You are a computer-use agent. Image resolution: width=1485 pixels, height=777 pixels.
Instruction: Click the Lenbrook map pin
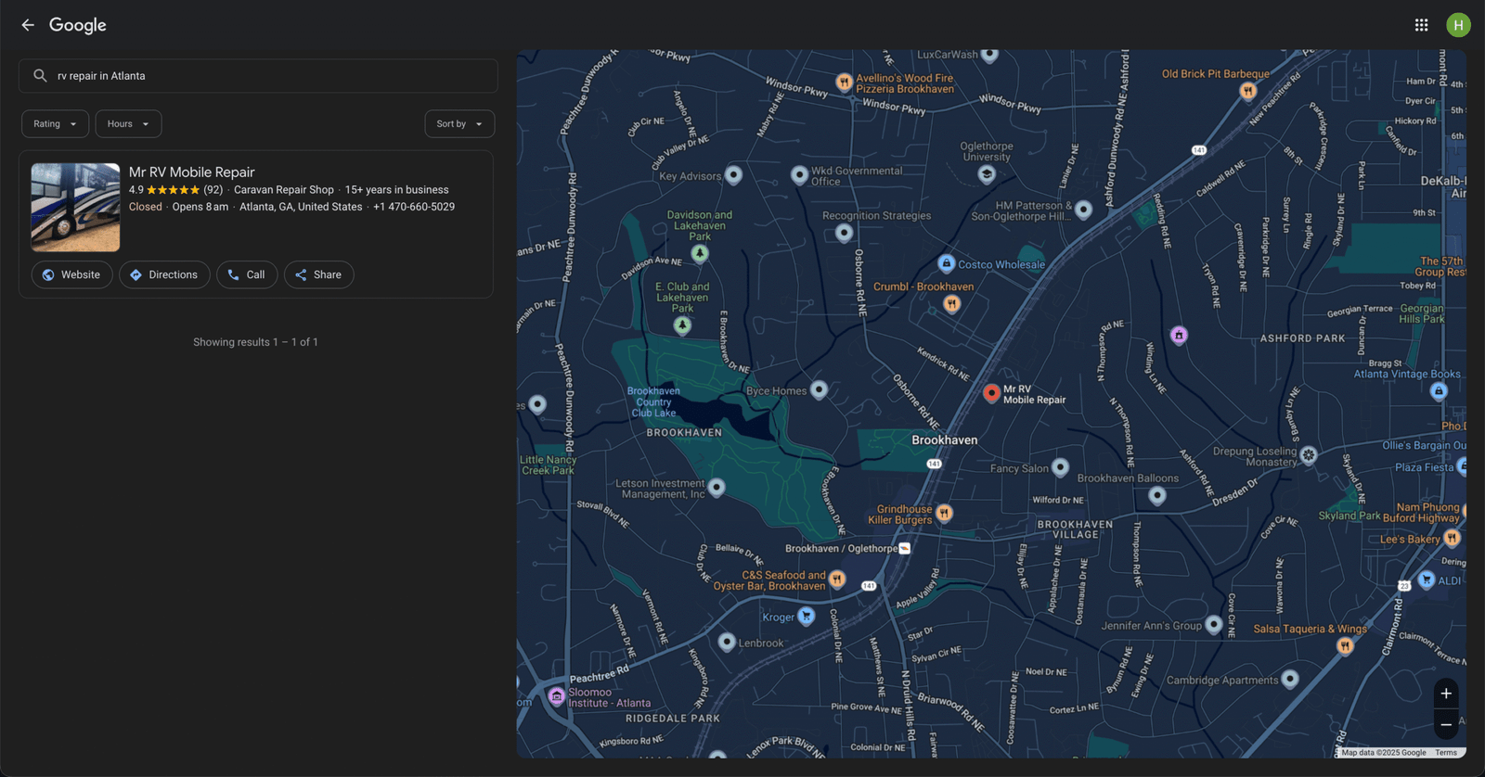click(x=727, y=642)
